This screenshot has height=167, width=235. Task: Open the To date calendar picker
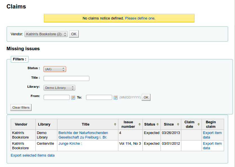click(x=115, y=98)
